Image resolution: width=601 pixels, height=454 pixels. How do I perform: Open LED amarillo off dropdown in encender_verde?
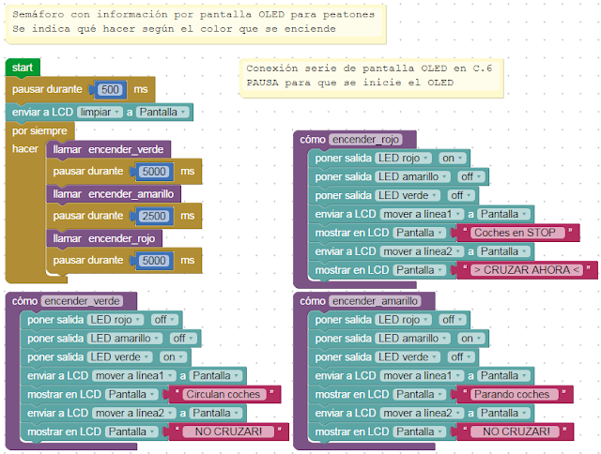pos(183,339)
